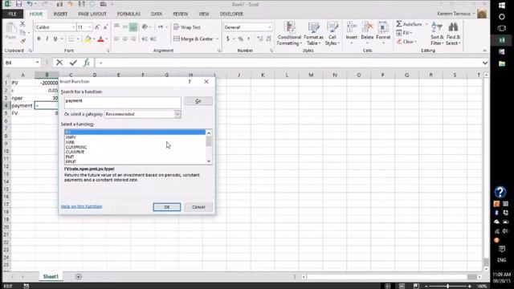Open Sort & Filter menu

point(437,34)
